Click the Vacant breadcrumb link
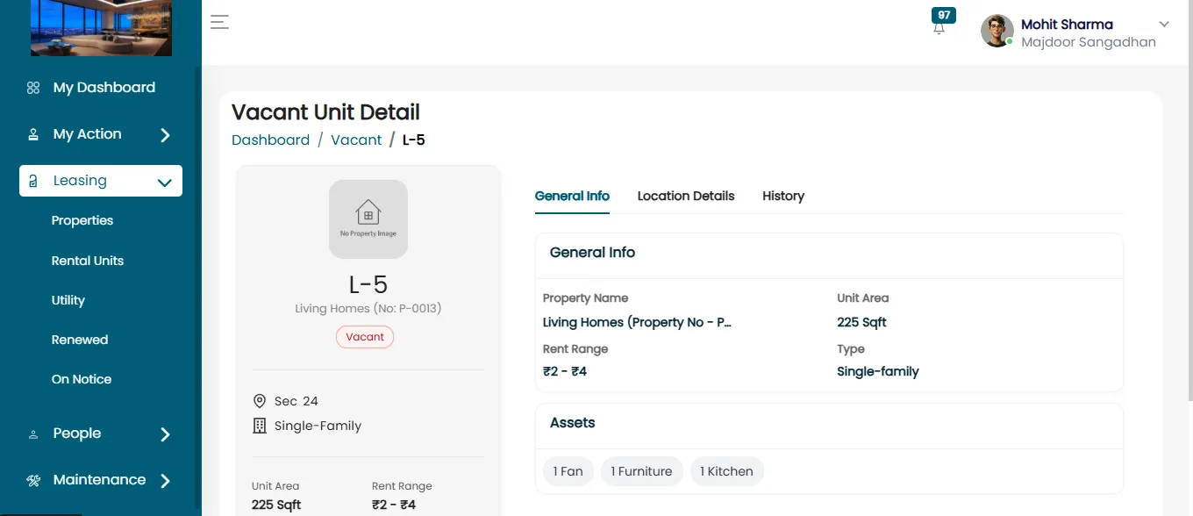Viewport: 1193px width, 516px height. [356, 140]
